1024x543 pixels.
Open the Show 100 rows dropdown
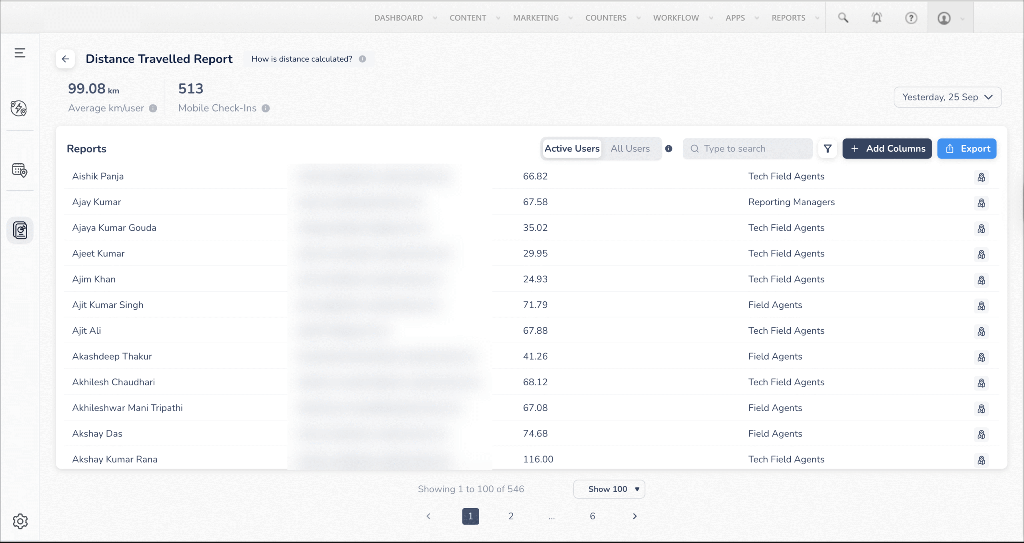(609, 489)
